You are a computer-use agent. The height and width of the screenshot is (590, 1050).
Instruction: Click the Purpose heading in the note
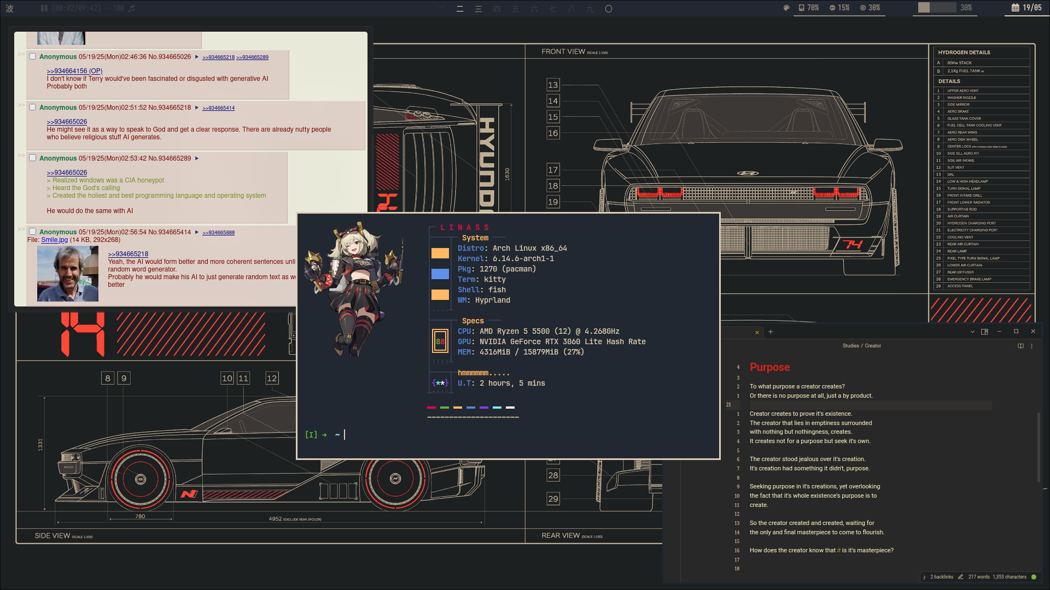[x=769, y=367]
